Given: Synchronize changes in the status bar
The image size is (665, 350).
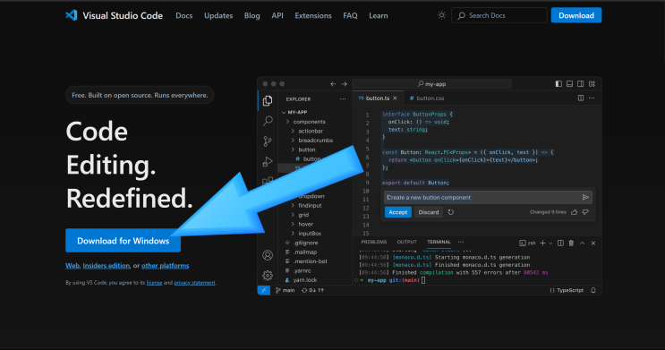Looking at the screenshot, I should point(312,290).
